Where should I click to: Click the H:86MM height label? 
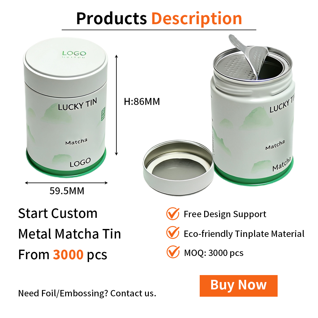point(142,102)
